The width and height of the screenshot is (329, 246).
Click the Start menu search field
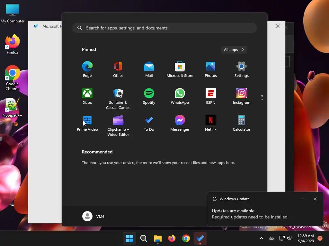pos(164,28)
